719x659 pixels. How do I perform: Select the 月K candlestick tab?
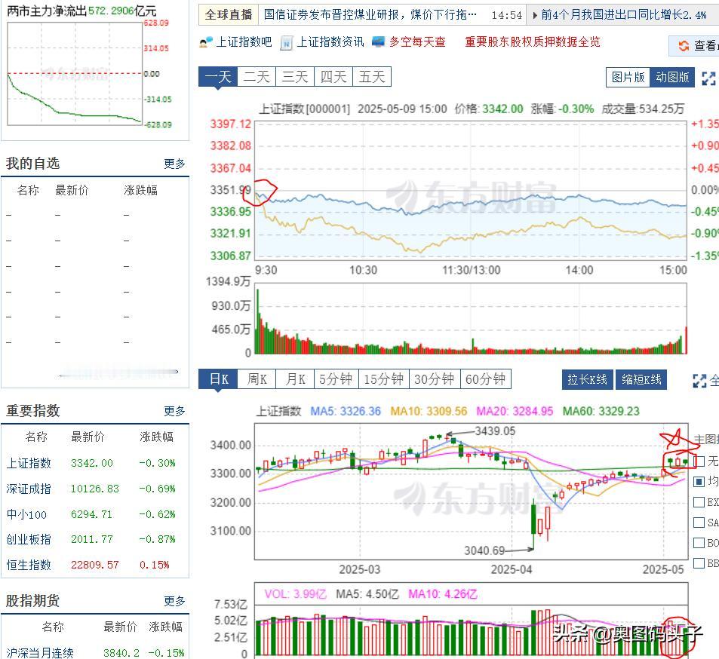click(x=295, y=379)
